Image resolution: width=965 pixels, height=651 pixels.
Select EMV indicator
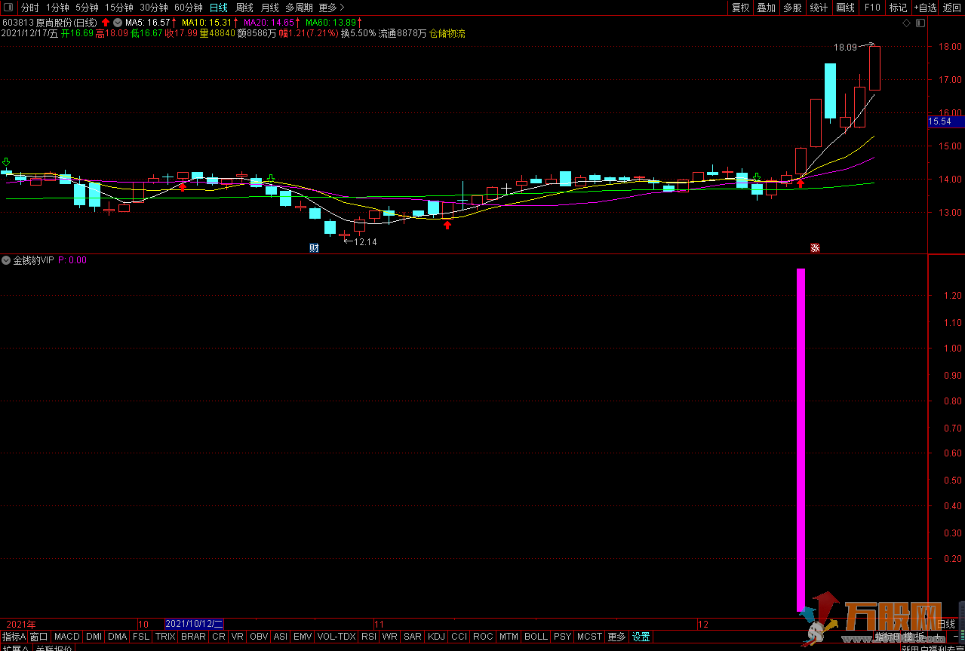[x=303, y=637]
